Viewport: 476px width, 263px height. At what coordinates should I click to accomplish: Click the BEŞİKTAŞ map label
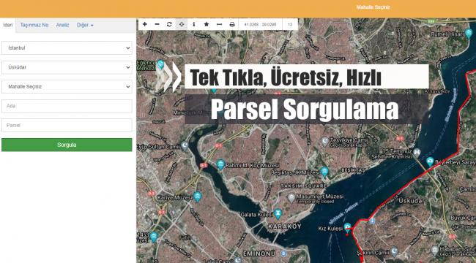[354, 170]
